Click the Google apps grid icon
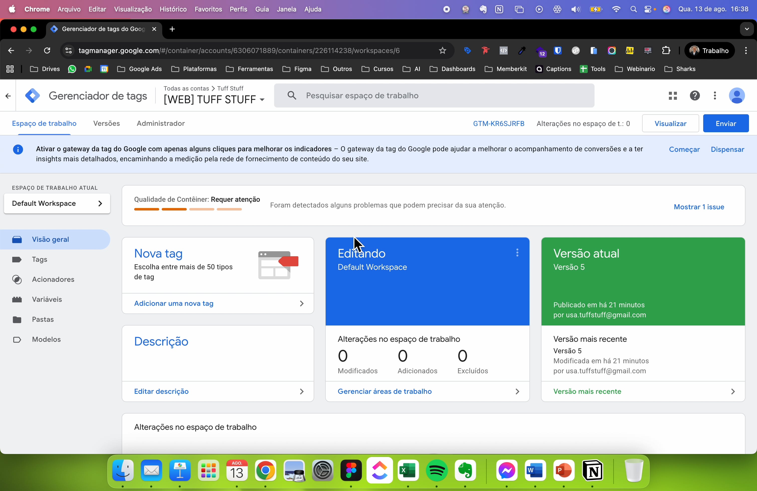Image resolution: width=757 pixels, height=491 pixels. (x=673, y=95)
